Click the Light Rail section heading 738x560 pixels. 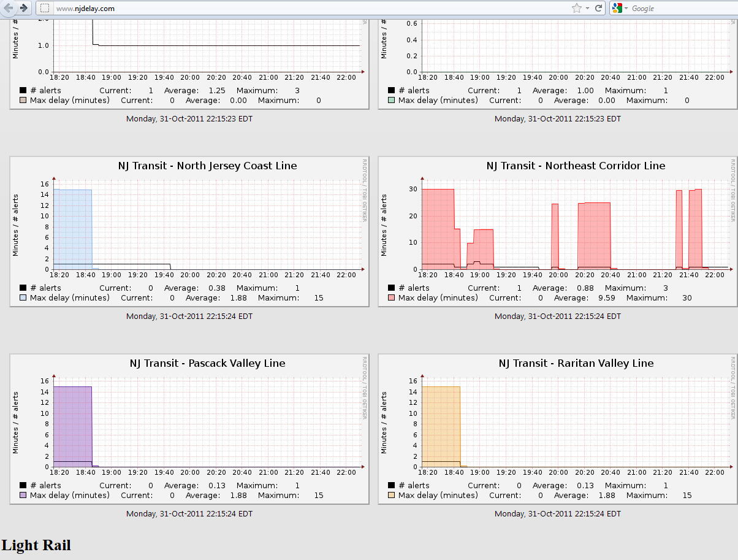pos(36,545)
